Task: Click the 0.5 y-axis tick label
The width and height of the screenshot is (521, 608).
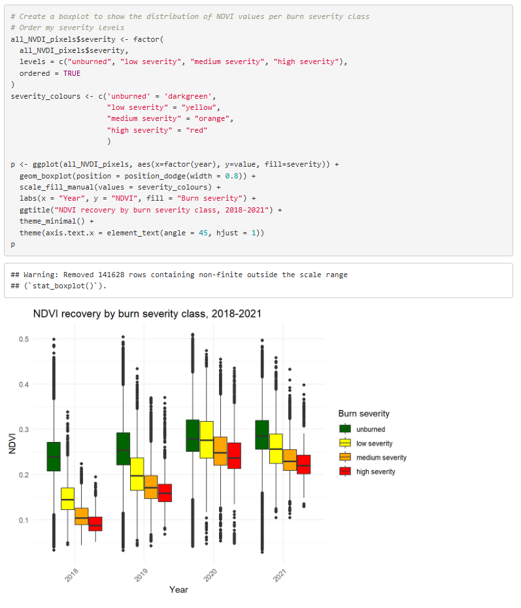Action: coord(24,339)
